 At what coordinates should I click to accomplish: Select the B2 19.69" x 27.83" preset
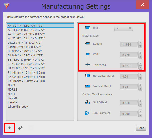[40, 64]
